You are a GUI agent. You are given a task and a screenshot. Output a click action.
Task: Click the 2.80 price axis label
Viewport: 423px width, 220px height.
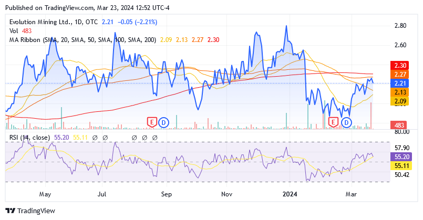[400, 26]
